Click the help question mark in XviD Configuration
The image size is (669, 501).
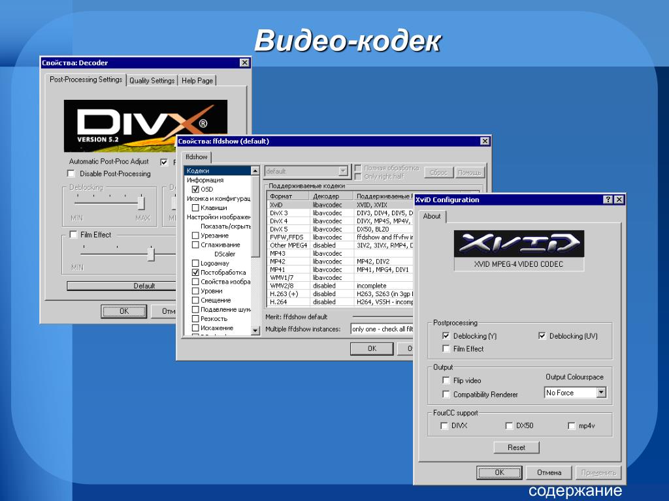[608, 200]
